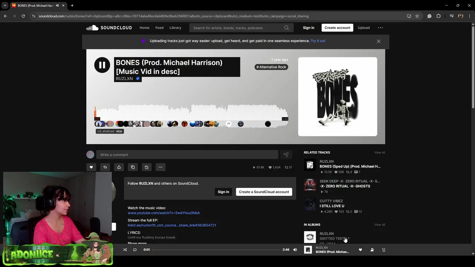Image resolution: width=475 pixels, height=267 pixels.
Task: Like the track with the heart icon below the comment box
Action: point(91,167)
